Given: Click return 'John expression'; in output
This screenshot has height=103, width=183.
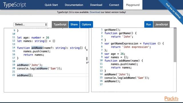Looking at the screenshot, I should [x=131, y=47].
